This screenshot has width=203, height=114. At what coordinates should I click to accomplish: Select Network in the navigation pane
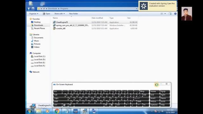36,72
